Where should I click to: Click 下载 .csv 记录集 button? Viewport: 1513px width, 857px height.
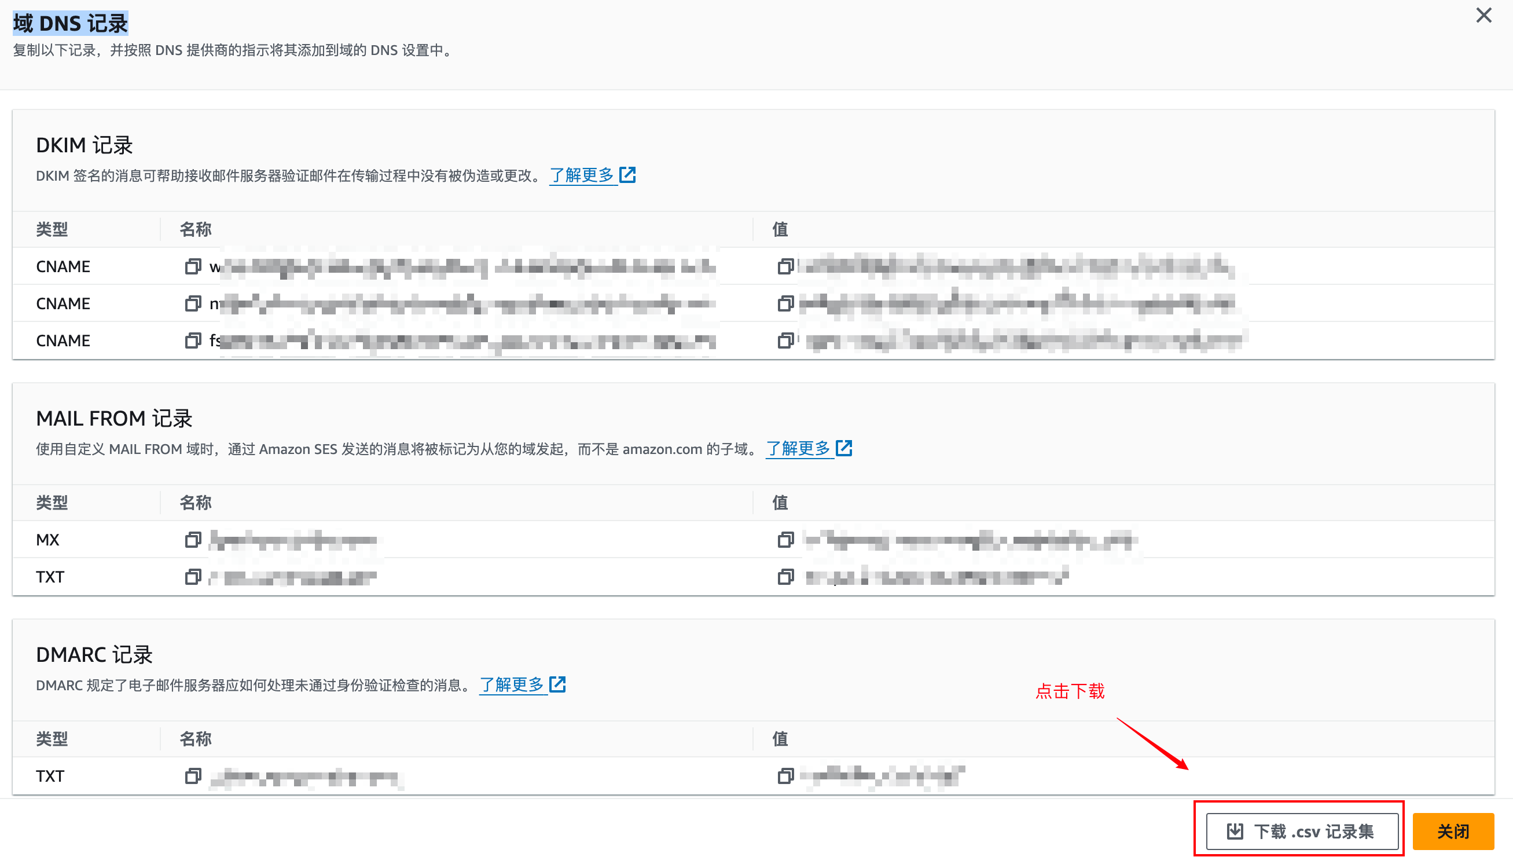pos(1302,832)
